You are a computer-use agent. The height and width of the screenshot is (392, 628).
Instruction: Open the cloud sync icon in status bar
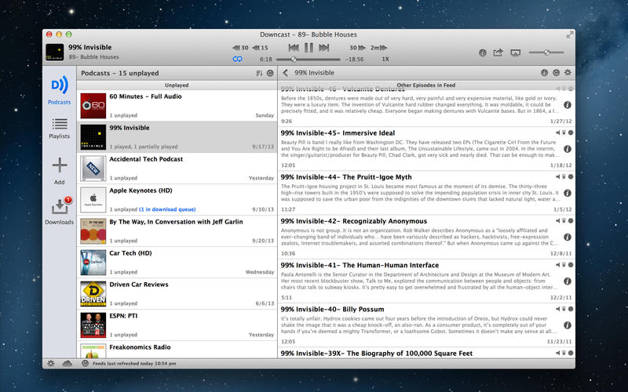point(68,364)
